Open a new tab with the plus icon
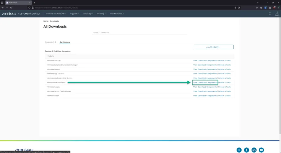 pyautogui.click(x=34, y=3)
